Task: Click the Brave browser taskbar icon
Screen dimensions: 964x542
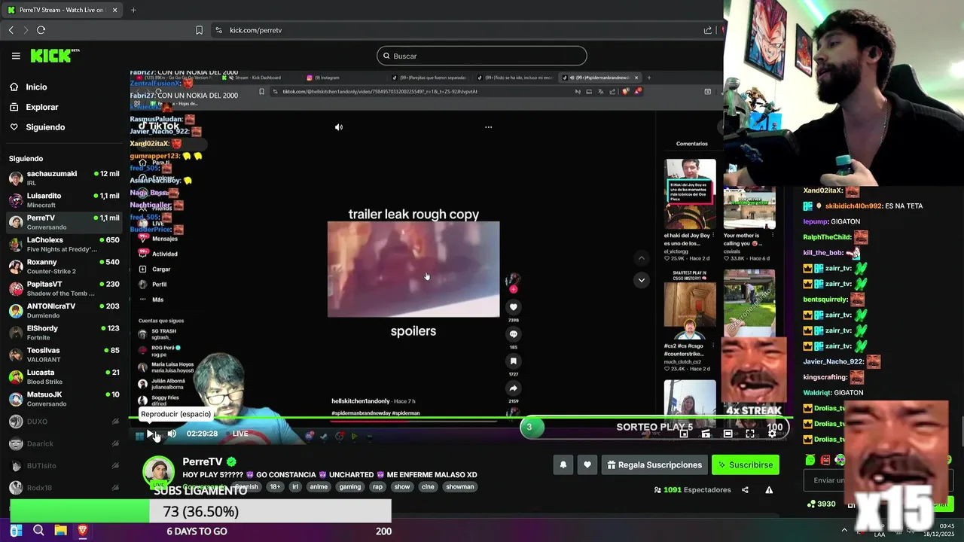Action: (x=83, y=531)
